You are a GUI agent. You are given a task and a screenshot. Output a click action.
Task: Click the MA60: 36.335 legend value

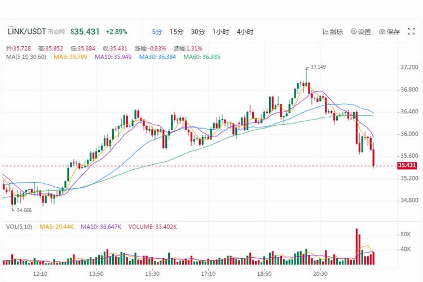coord(202,57)
